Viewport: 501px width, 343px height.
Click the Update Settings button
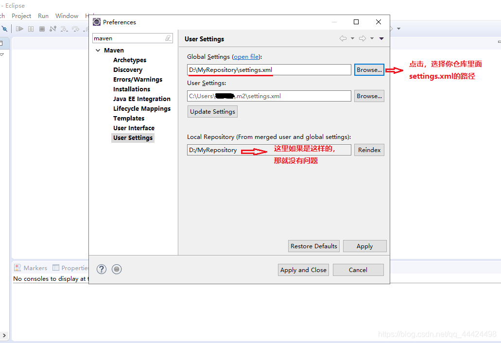tap(212, 111)
